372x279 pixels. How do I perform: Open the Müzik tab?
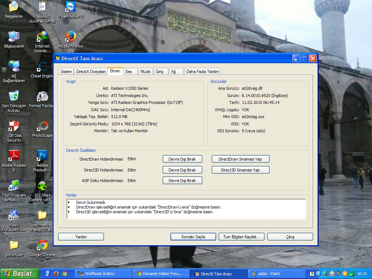pos(145,72)
